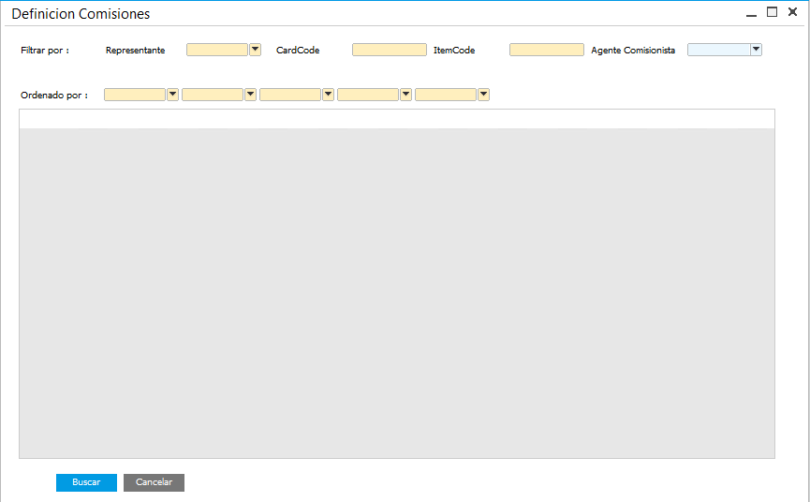Click the Cancelar button

154,482
